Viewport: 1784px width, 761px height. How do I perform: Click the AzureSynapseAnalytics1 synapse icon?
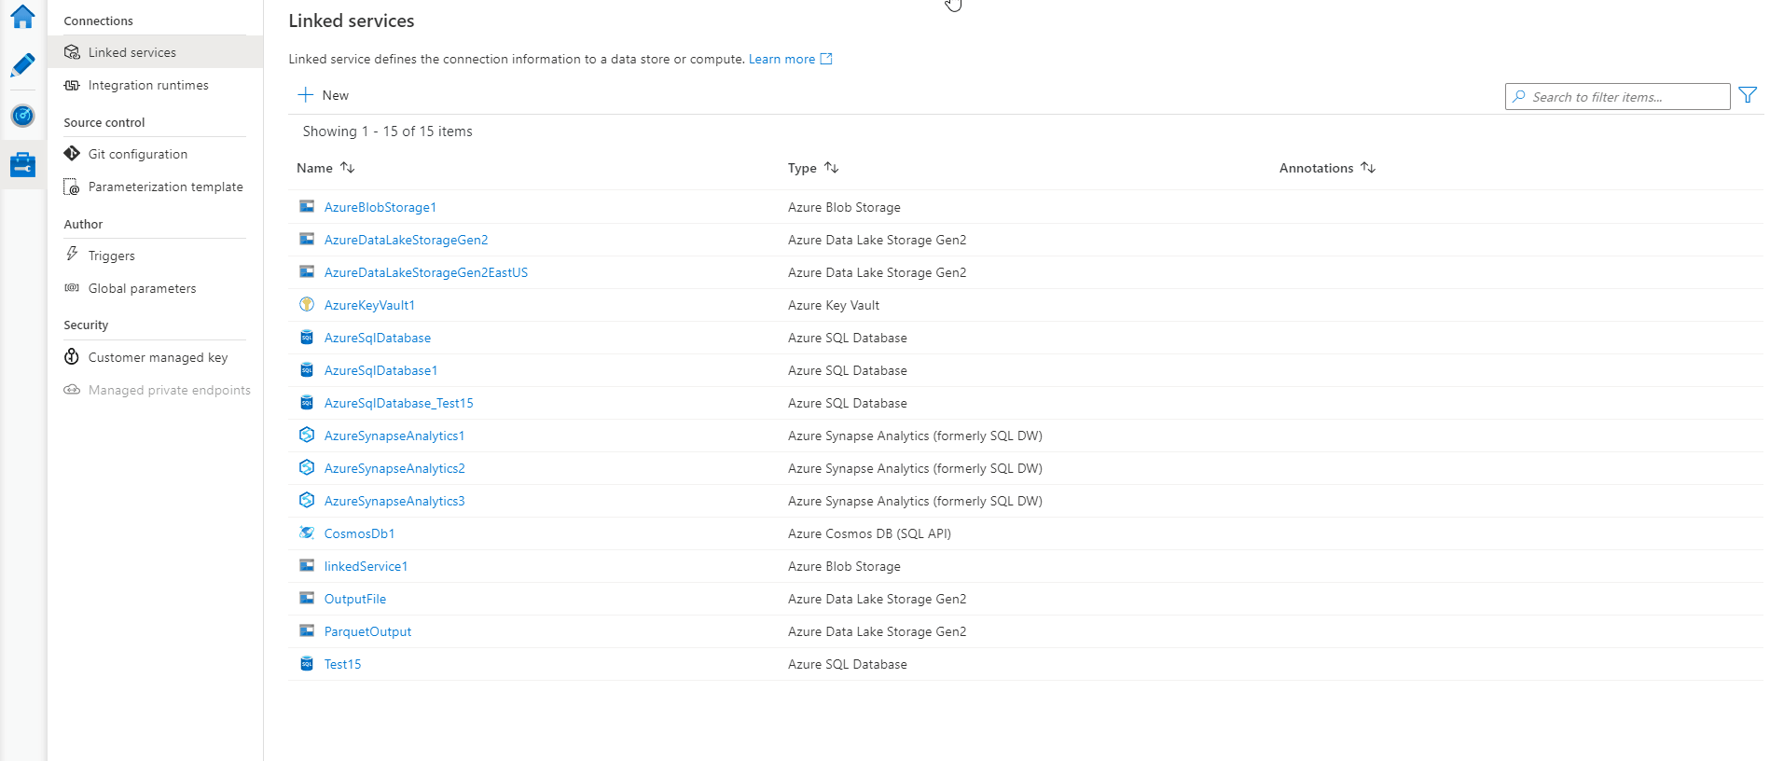307,435
